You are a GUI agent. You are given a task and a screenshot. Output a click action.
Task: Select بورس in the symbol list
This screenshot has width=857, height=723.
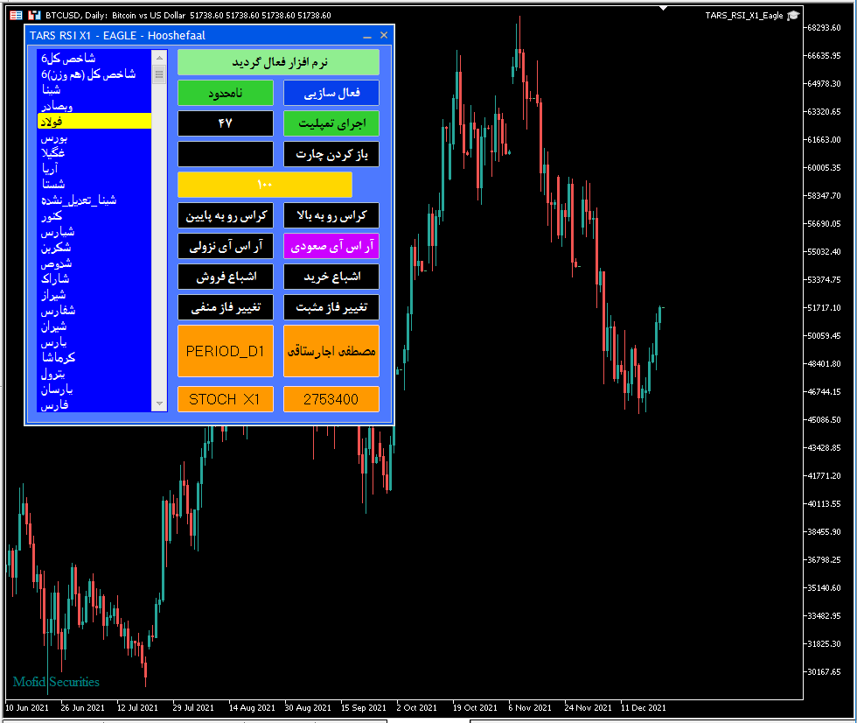[x=94, y=137]
